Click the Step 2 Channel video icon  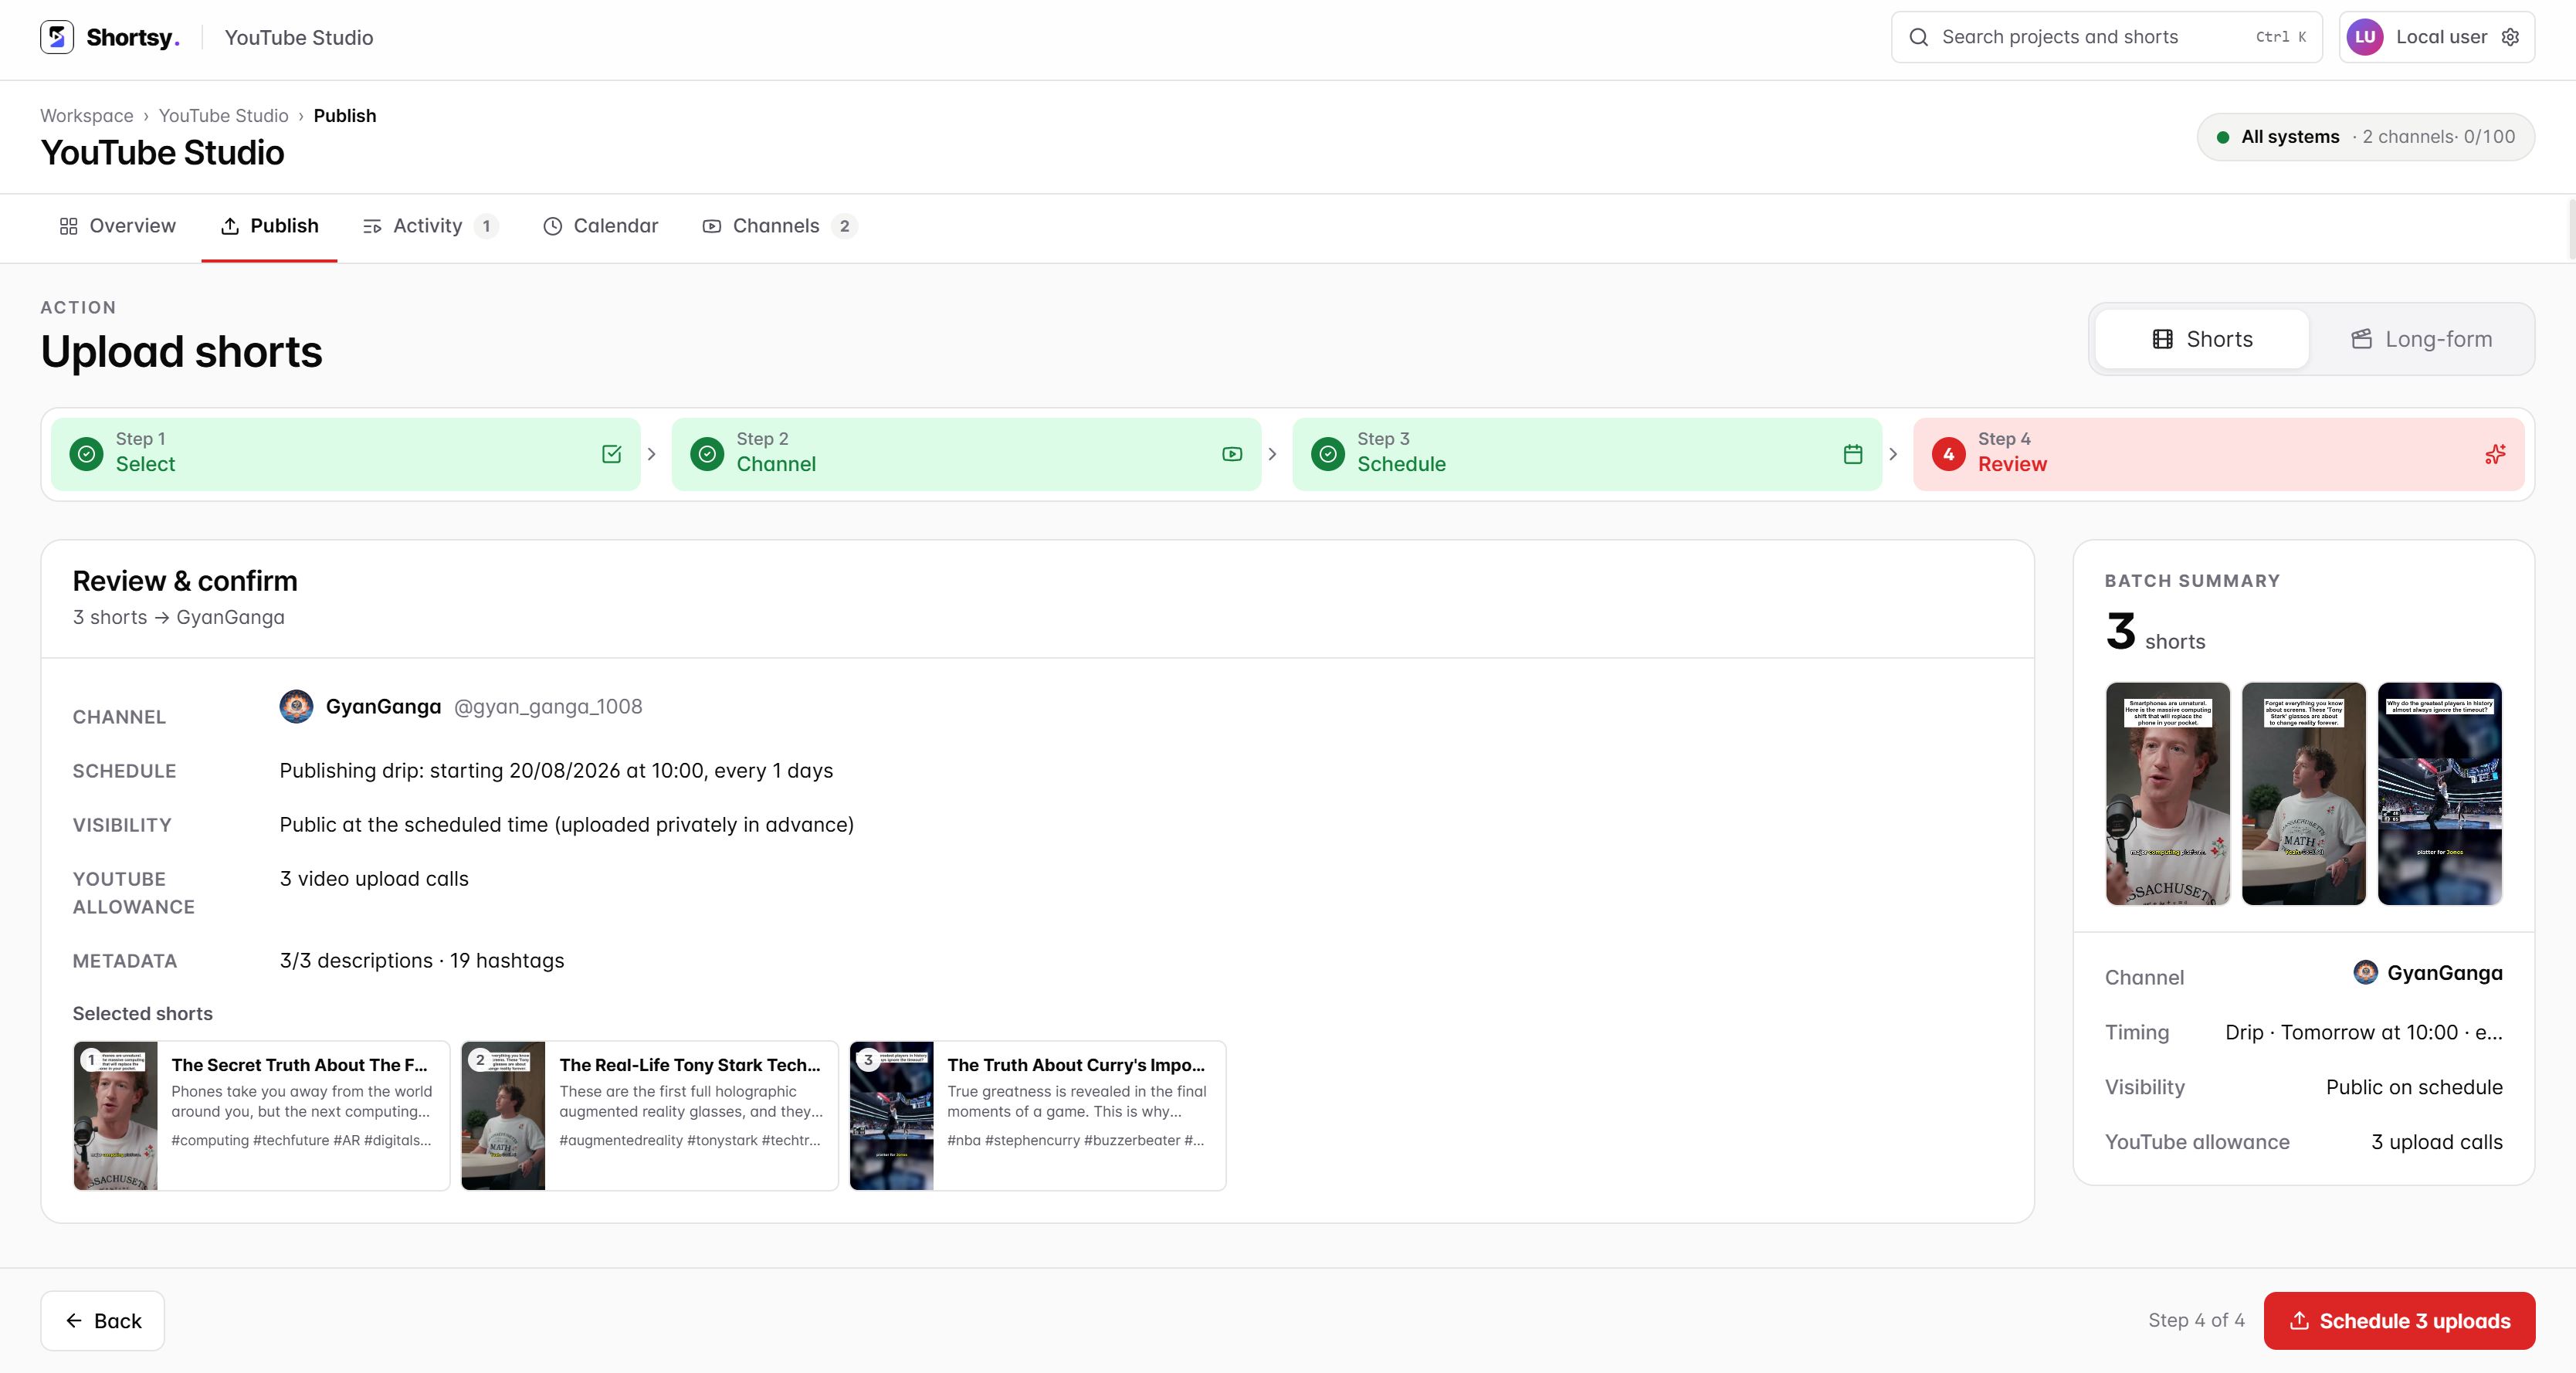pos(1232,454)
